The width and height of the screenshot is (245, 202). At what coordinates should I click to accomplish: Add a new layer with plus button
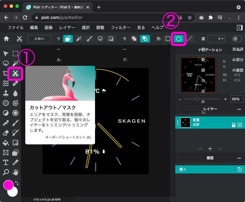pyautogui.click(x=210, y=149)
